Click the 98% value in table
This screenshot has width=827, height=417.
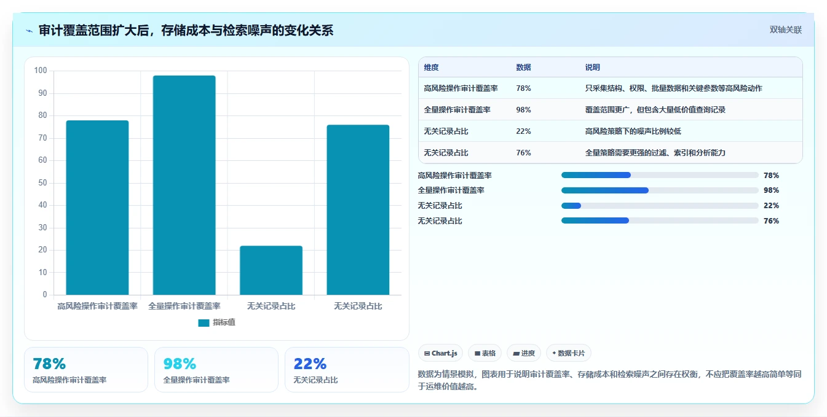coord(524,110)
